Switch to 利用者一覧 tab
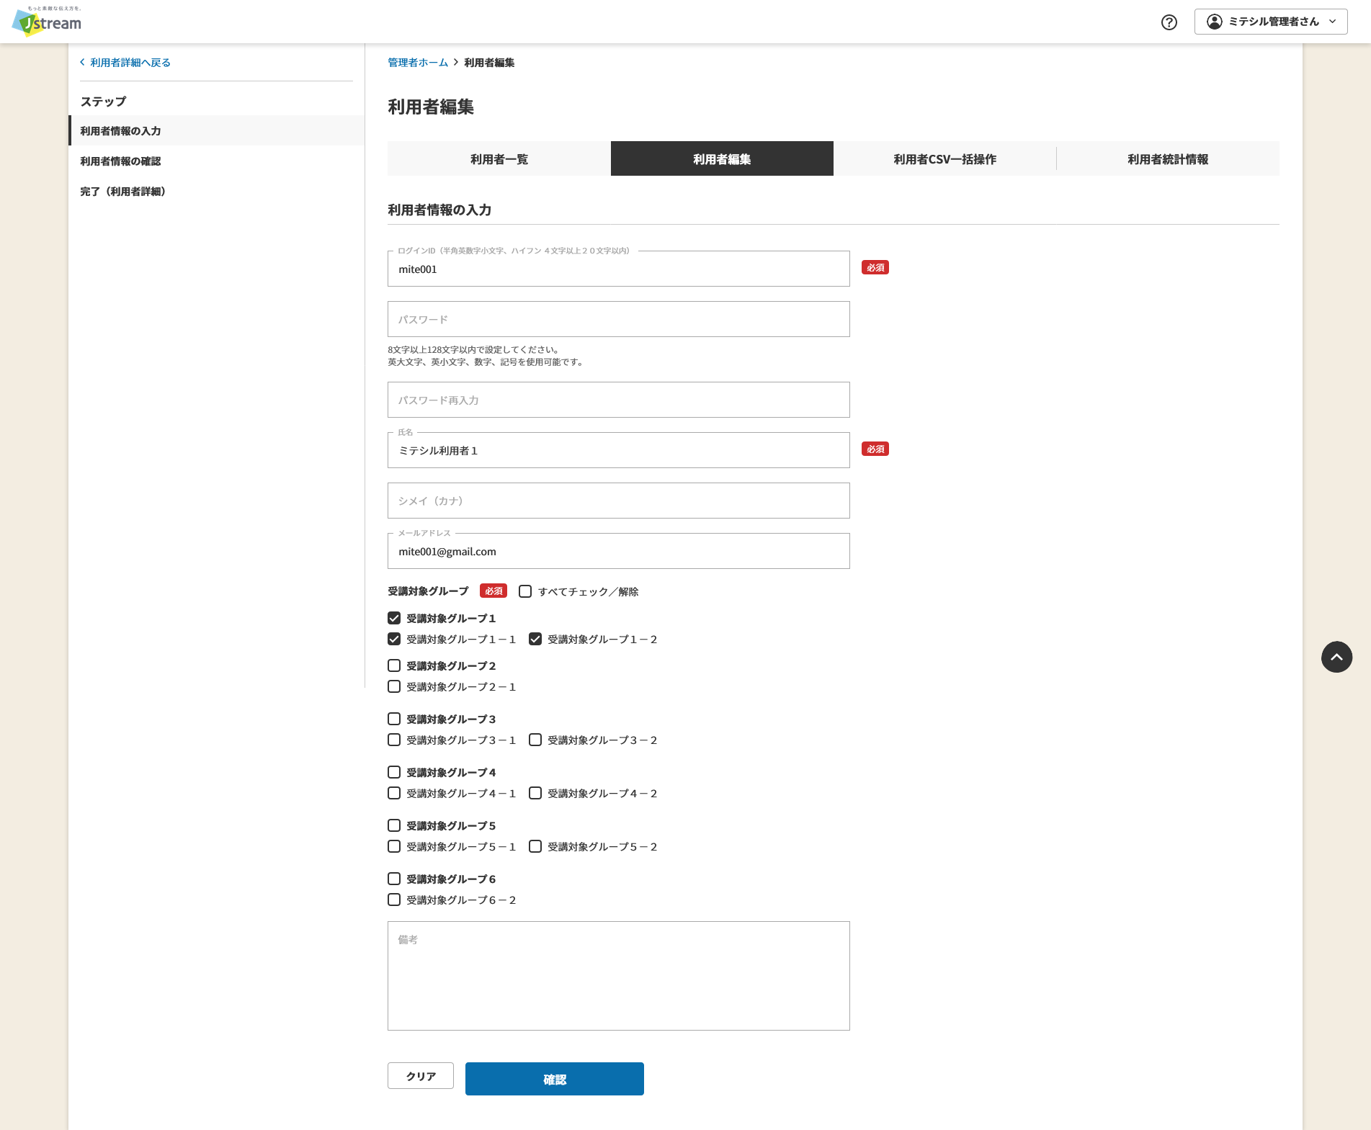Viewport: 1371px width, 1130px height. [x=499, y=158]
